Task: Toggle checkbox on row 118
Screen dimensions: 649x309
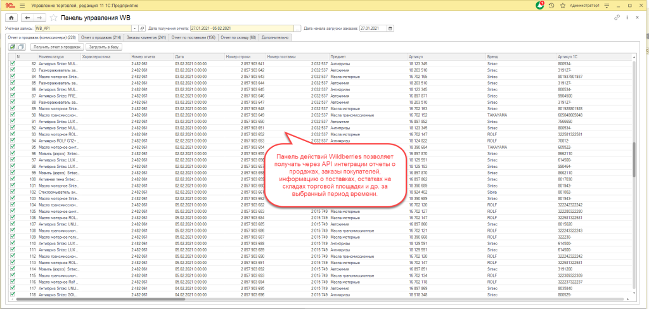Action: [13, 294]
